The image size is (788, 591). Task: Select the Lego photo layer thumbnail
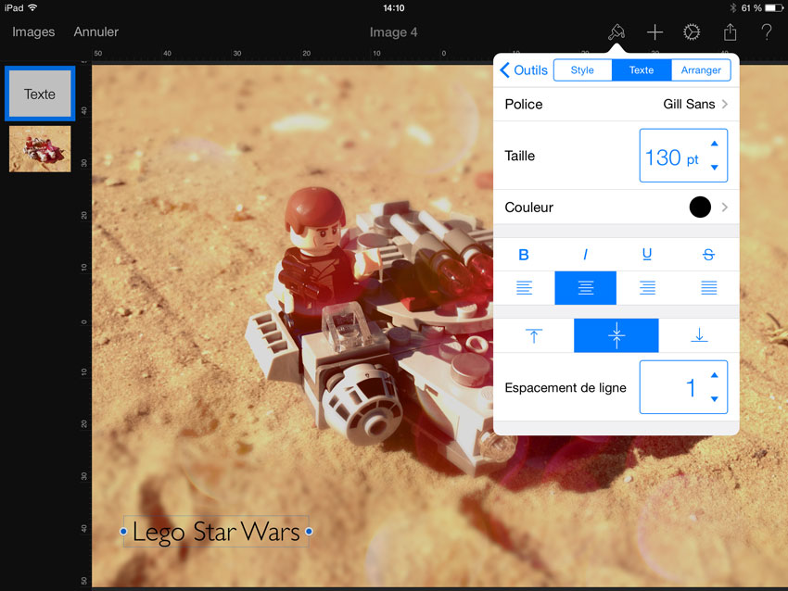coord(40,149)
